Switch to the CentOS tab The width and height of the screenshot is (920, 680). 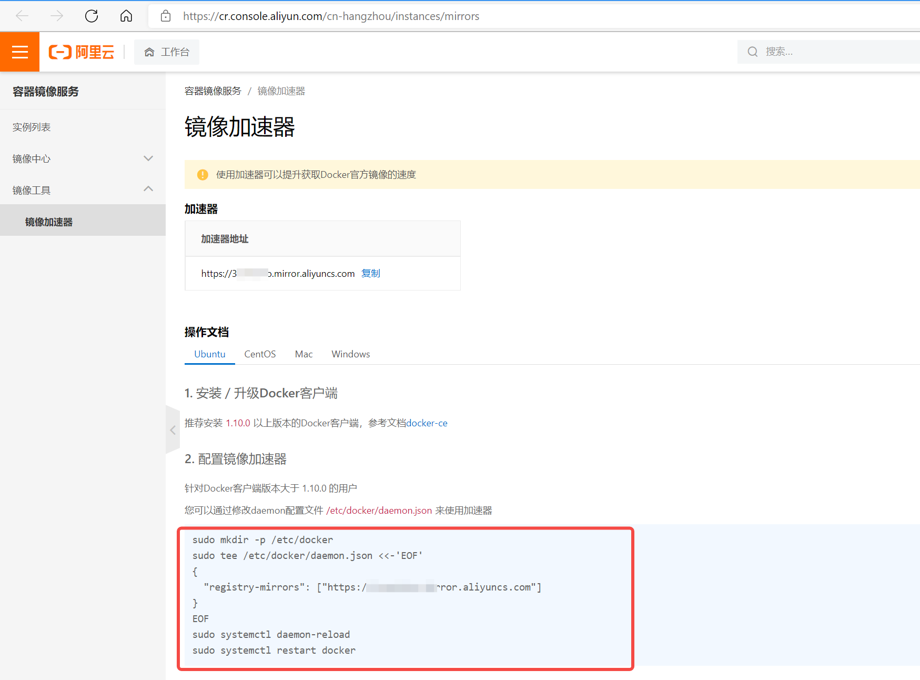pyautogui.click(x=260, y=354)
